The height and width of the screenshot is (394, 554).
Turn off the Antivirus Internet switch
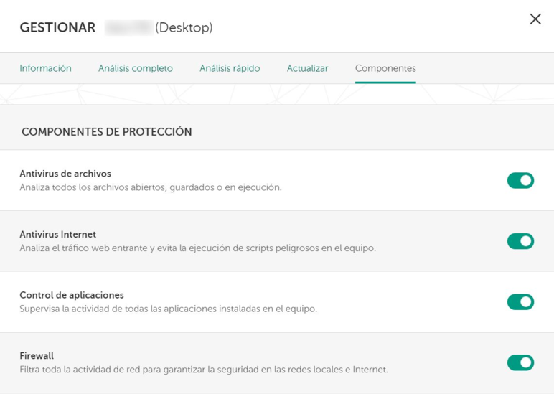coord(520,241)
